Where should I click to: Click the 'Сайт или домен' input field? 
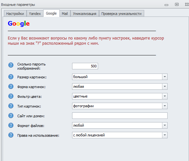(120, 116)
